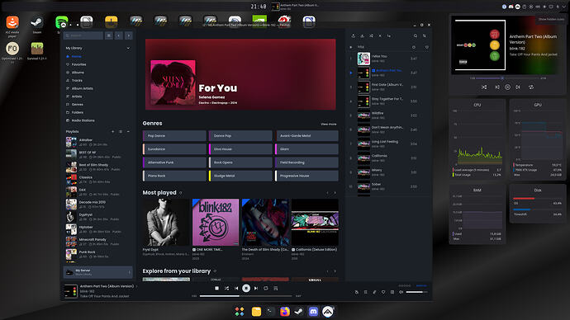Open the Pop Dance genre
This screenshot has height=320, width=570.
point(174,136)
